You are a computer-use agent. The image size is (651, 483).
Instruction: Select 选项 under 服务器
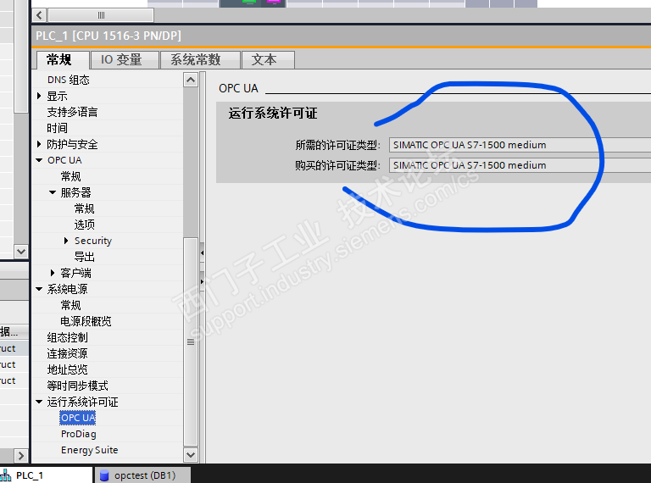point(84,225)
